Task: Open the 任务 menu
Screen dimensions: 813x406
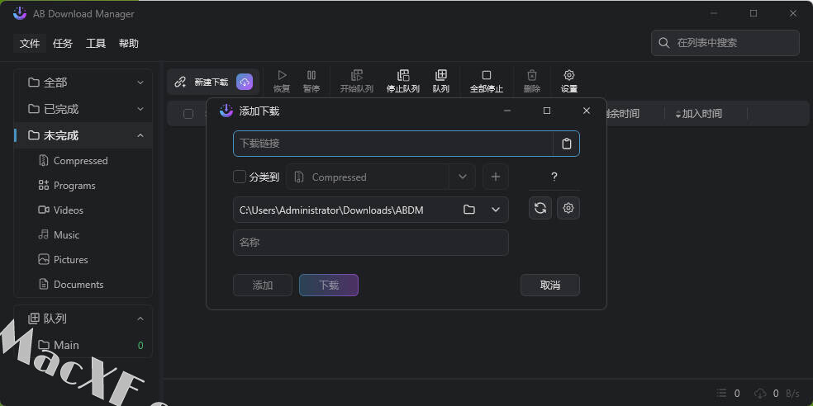Action: pyautogui.click(x=63, y=44)
